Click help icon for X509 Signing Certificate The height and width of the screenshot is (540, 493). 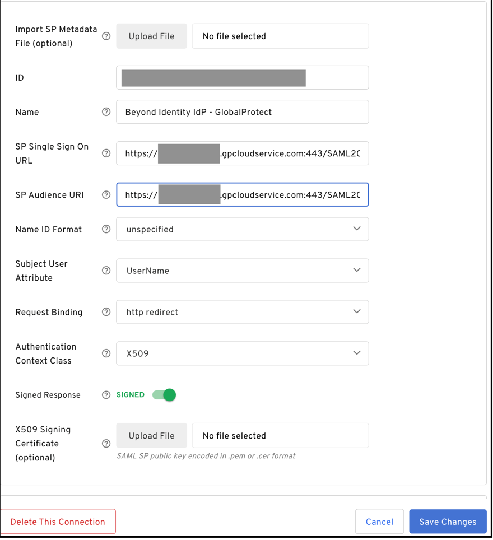tap(106, 444)
